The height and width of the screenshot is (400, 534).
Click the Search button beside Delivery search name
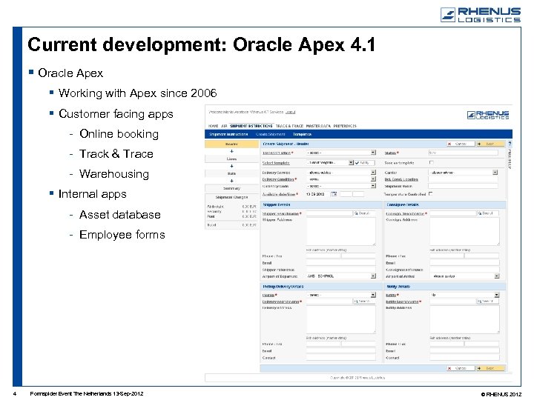[x=363, y=301]
